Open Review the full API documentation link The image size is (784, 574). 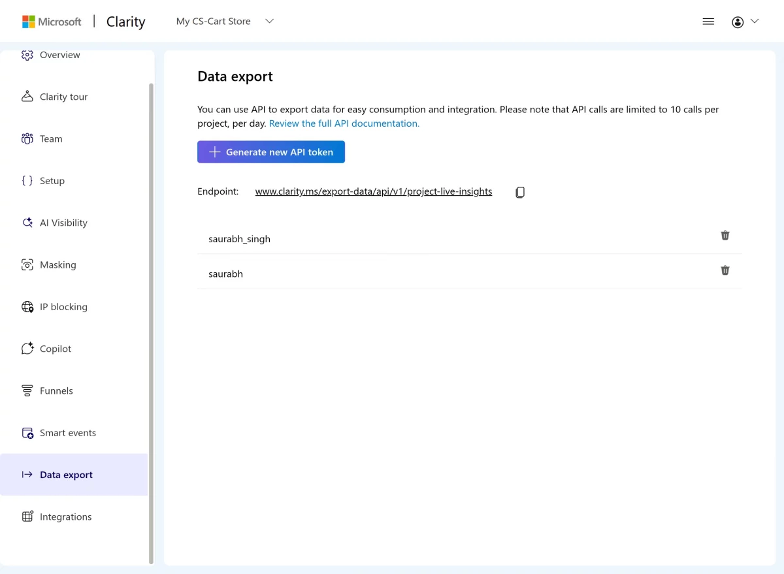[344, 123]
